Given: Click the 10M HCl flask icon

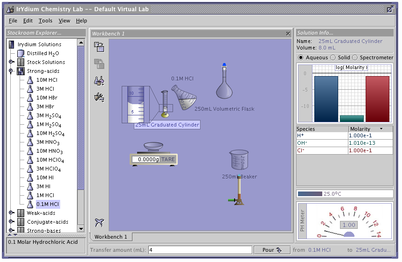Looking at the screenshot, I should click(30, 80).
